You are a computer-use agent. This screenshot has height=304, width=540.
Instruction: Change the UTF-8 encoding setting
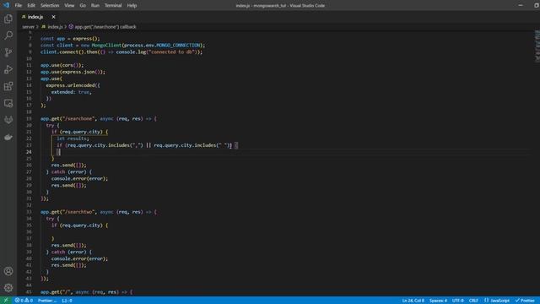point(457,301)
